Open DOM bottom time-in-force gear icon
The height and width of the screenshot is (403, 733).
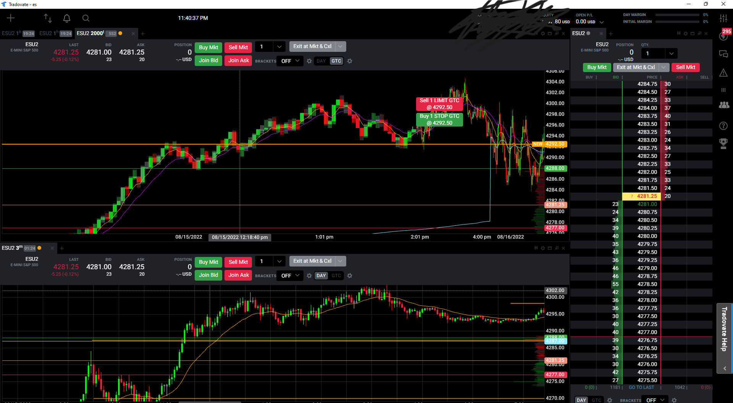pyautogui.click(x=610, y=400)
